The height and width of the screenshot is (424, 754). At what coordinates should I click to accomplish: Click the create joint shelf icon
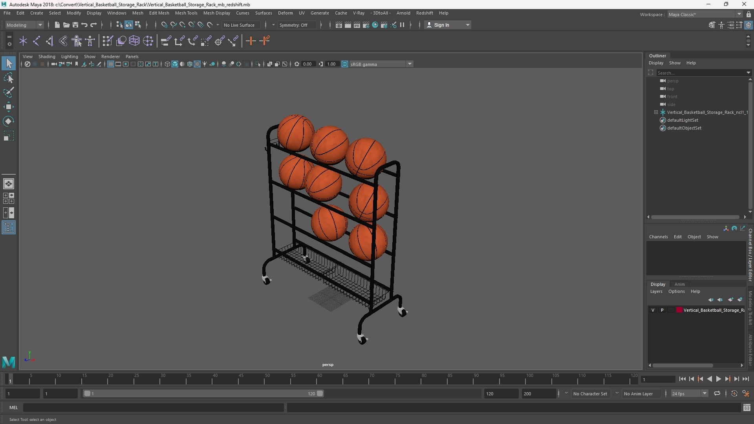click(37, 41)
